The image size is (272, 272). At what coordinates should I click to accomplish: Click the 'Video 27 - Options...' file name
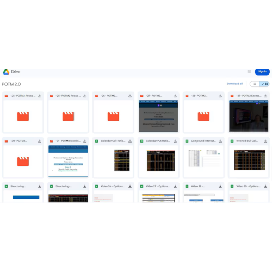158,186
